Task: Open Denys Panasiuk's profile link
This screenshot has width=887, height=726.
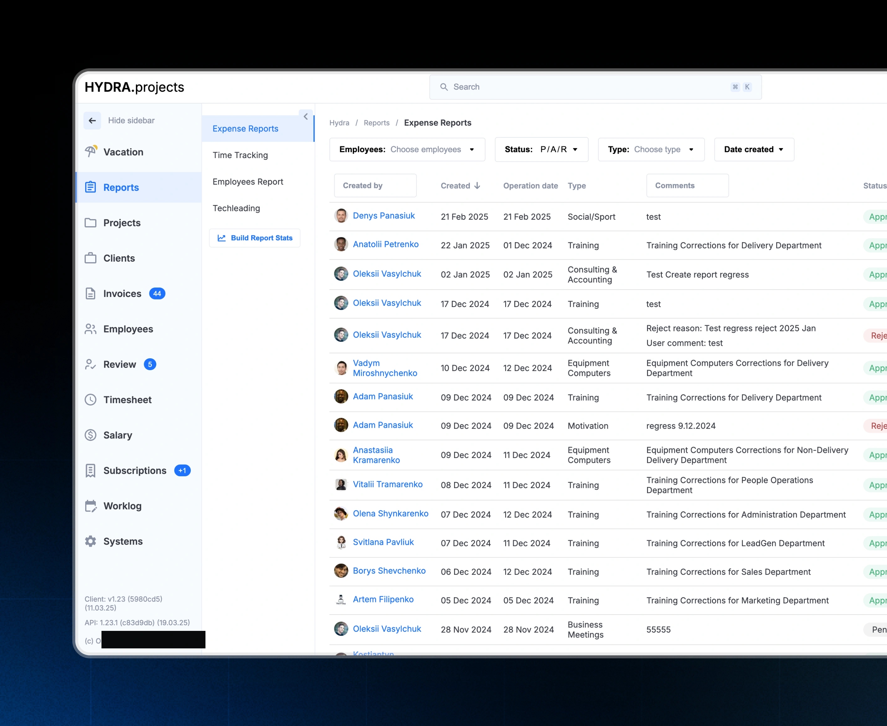Action: pos(383,215)
